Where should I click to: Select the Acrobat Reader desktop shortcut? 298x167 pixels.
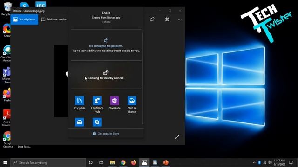pos(7,118)
